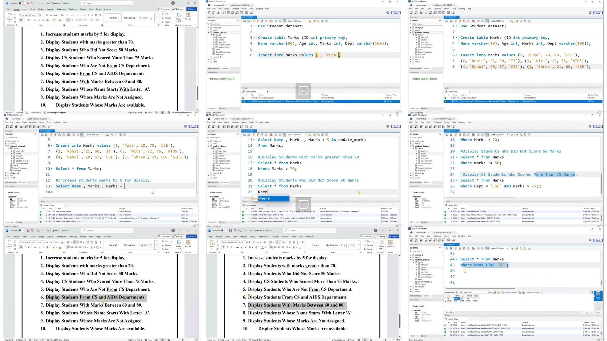Sort paragraphs in the unhighlighted Word window

[x=96, y=15]
